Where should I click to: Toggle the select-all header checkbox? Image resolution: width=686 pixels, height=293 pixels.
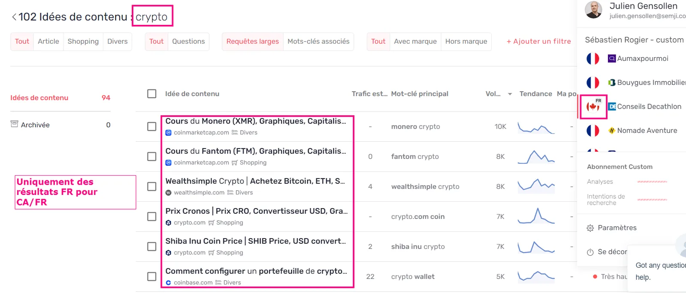click(152, 94)
